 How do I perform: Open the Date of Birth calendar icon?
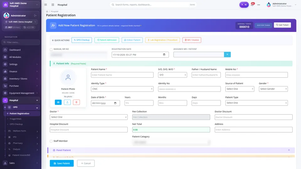click(115, 103)
